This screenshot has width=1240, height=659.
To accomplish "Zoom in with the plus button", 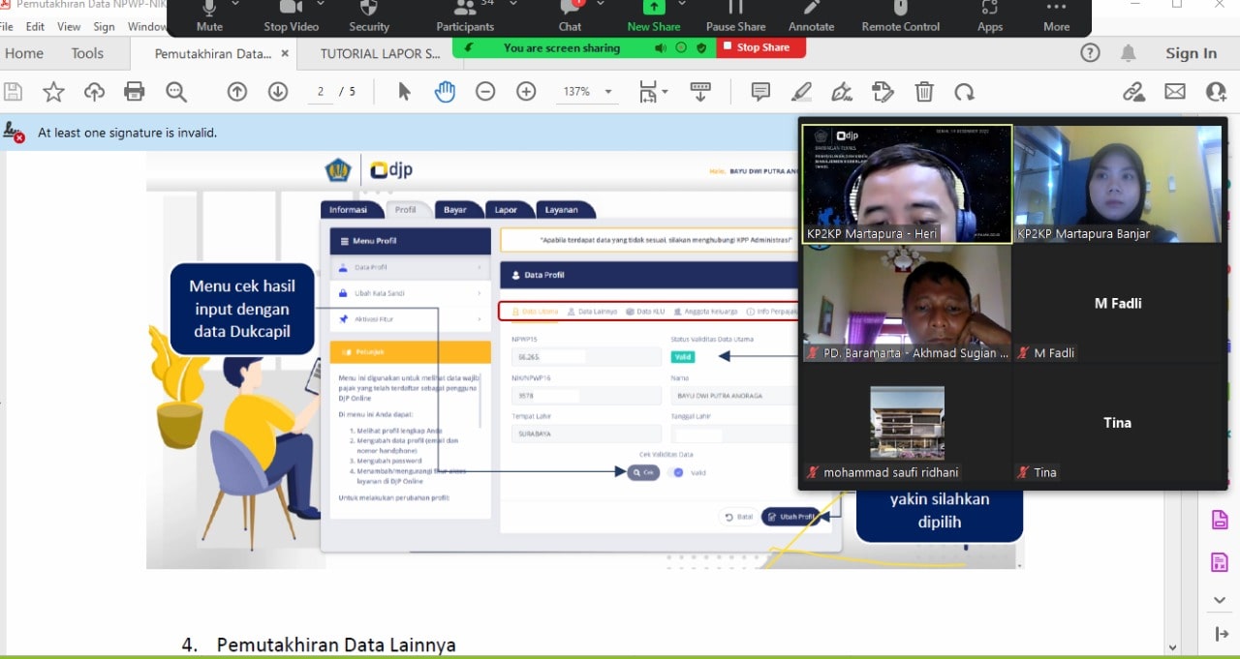I will (x=526, y=92).
